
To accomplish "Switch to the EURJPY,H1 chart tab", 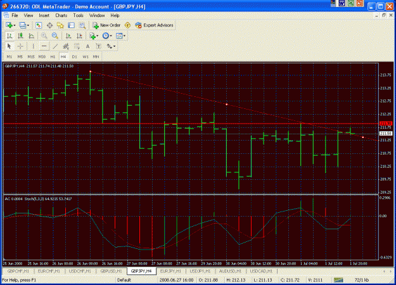I will (x=170, y=271).
